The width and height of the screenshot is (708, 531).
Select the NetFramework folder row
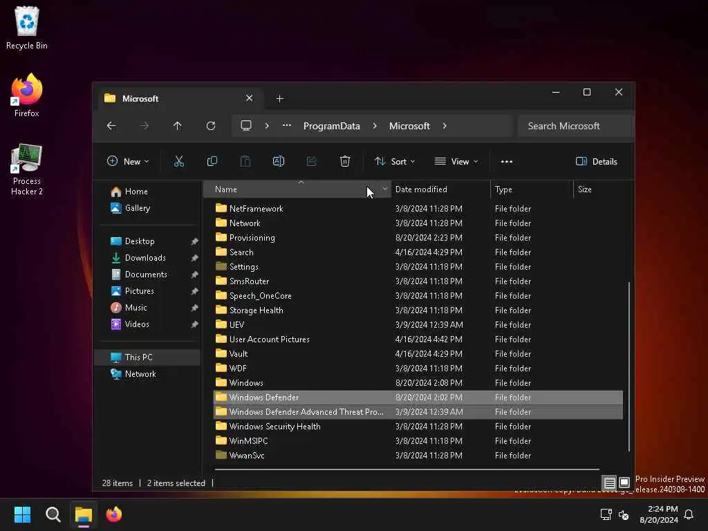[418, 209]
